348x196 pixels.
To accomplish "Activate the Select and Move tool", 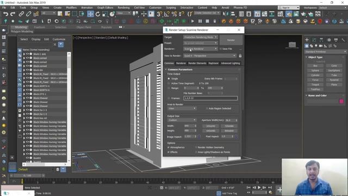I will click(90, 14).
